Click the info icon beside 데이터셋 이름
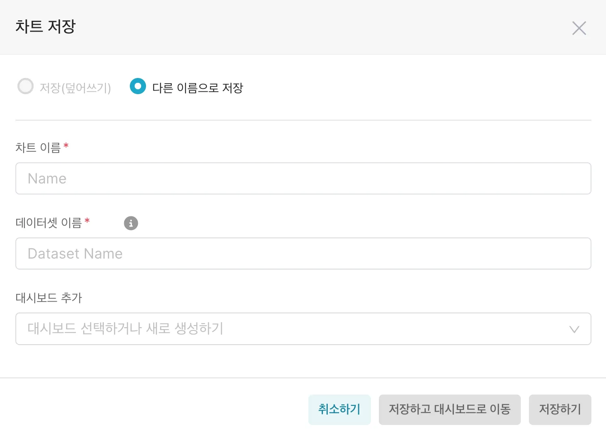This screenshot has height=440, width=606. pyautogui.click(x=131, y=223)
